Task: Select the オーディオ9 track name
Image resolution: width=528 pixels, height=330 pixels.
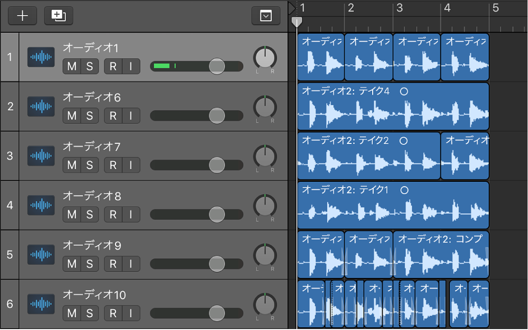Action: [x=92, y=245]
